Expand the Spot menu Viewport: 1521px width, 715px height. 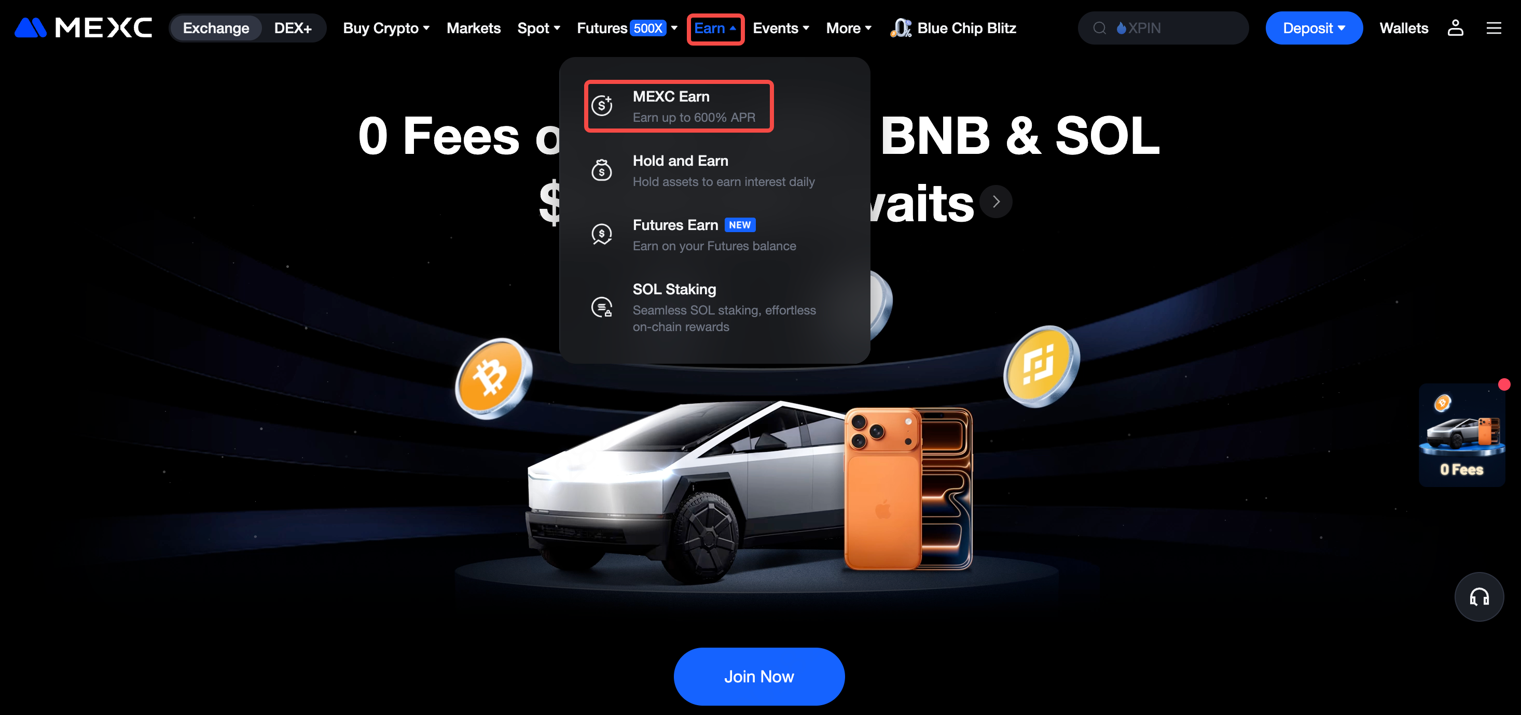(538, 28)
